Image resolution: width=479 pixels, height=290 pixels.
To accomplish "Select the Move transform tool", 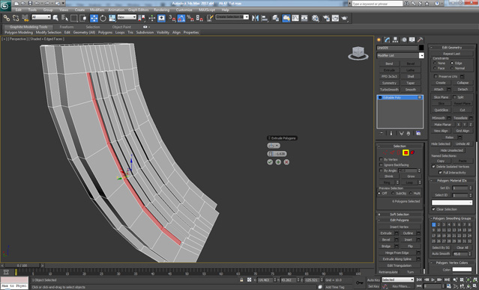I will [x=94, y=18].
